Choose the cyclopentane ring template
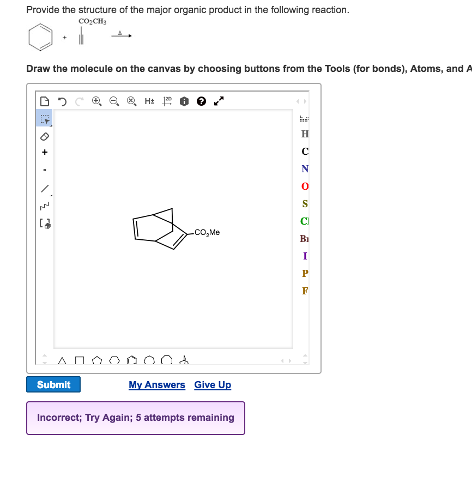The width and height of the screenshot is (472, 483). (x=97, y=360)
